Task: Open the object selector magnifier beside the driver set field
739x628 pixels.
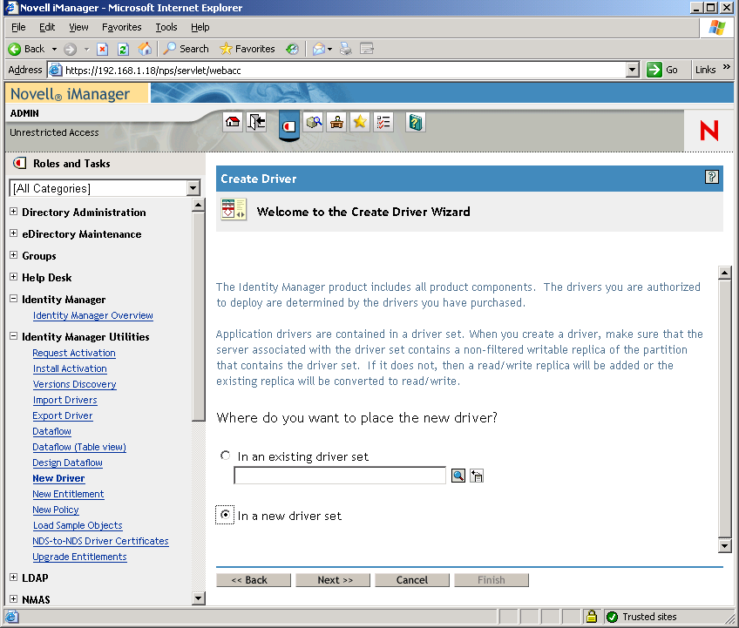Action: coord(458,475)
